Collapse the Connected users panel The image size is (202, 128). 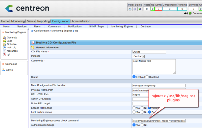tap(3, 64)
